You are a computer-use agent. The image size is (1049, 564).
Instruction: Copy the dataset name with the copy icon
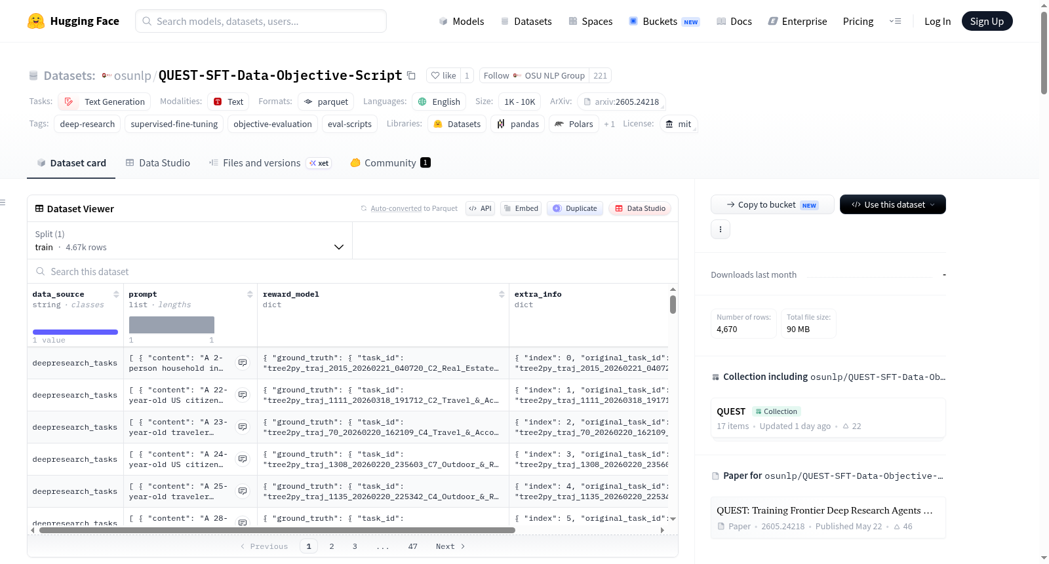(411, 75)
